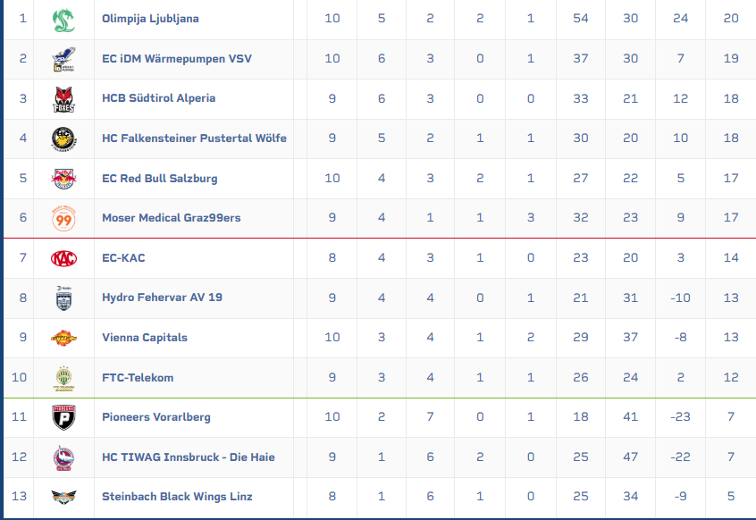
Task: Click the Hydro Fehervar AV 19 logo
Action: (x=63, y=298)
